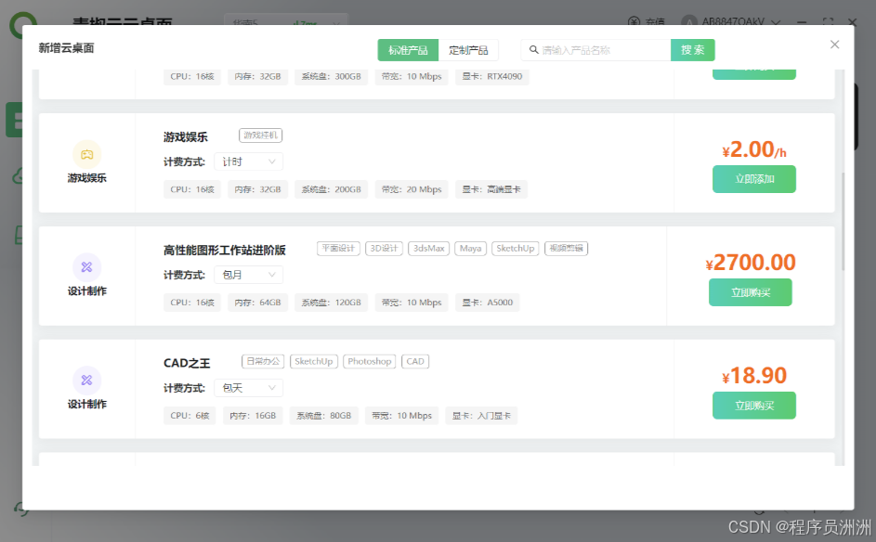Viewport: 876px width, 542px height.
Task: Click the 游戏挂机 tag
Action: (260, 135)
